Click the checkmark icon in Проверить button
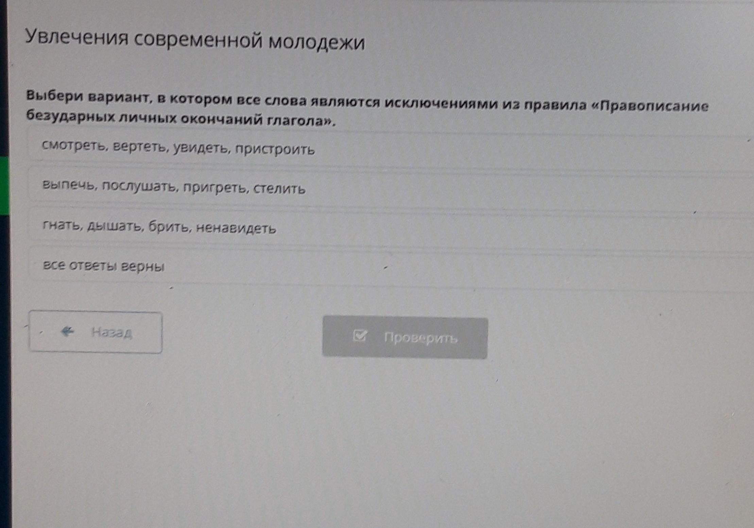 [x=360, y=336]
